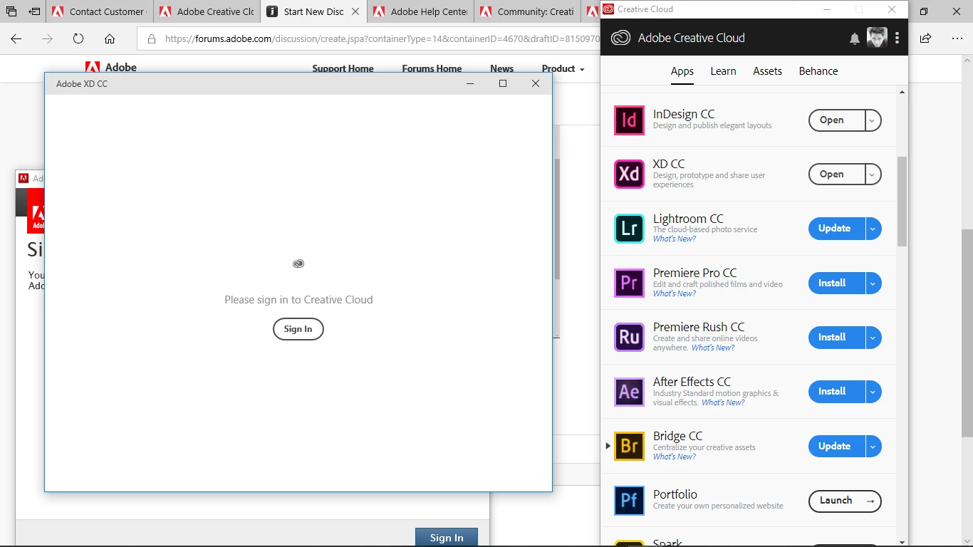Click the tab preview icon in browser
The width and height of the screenshot is (973, 547).
pyautogui.click(x=11, y=11)
